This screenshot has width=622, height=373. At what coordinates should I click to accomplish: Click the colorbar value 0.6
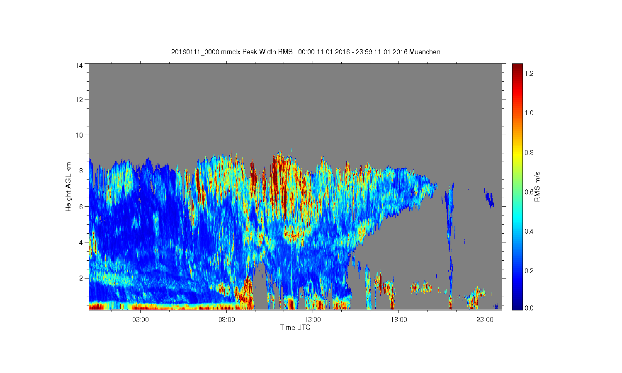529,192
